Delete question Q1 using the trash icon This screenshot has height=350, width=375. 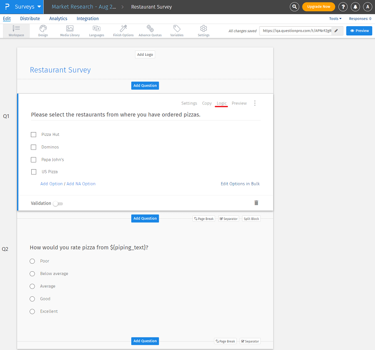(x=256, y=203)
